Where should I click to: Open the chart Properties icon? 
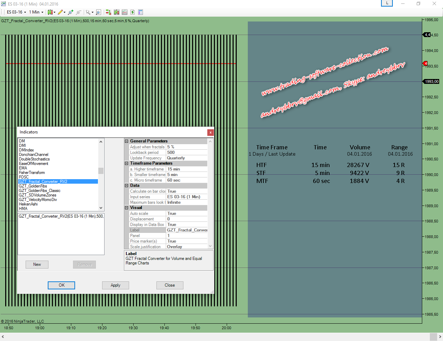[141, 12]
